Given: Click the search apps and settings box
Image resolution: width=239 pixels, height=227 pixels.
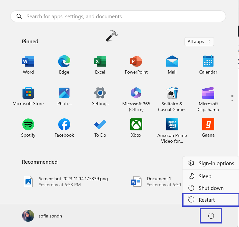Looking at the screenshot, I should 118,17.
